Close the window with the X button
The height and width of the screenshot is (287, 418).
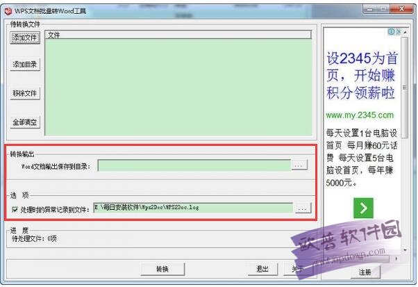pyautogui.click(x=402, y=9)
